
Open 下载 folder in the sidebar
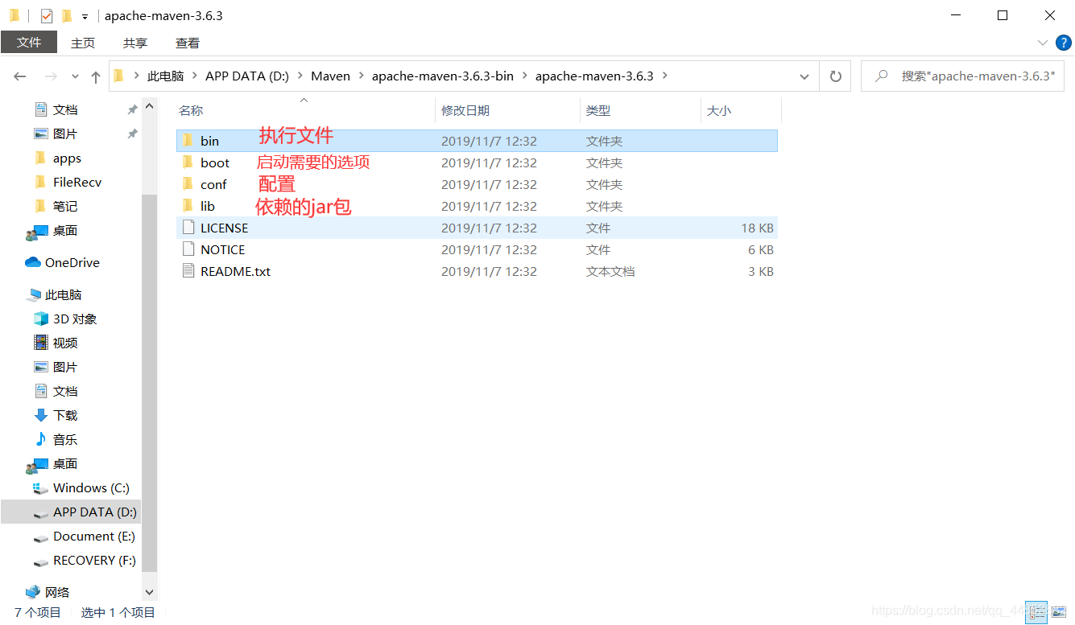65,415
